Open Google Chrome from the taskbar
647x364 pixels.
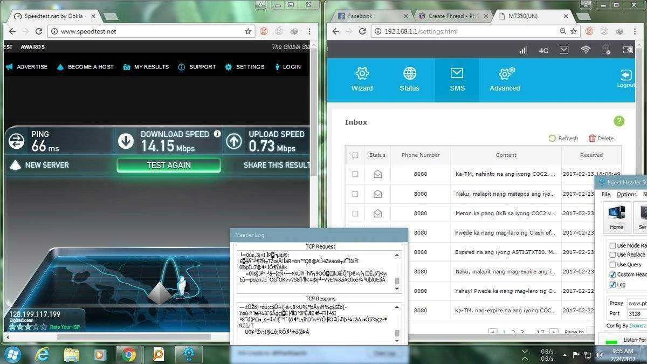click(x=128, y=354)
